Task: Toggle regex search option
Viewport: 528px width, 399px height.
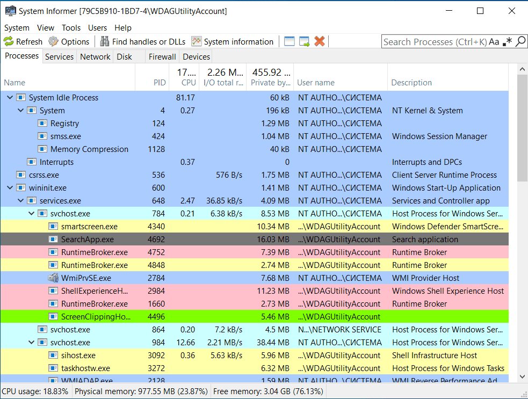Action: [507, 42]
